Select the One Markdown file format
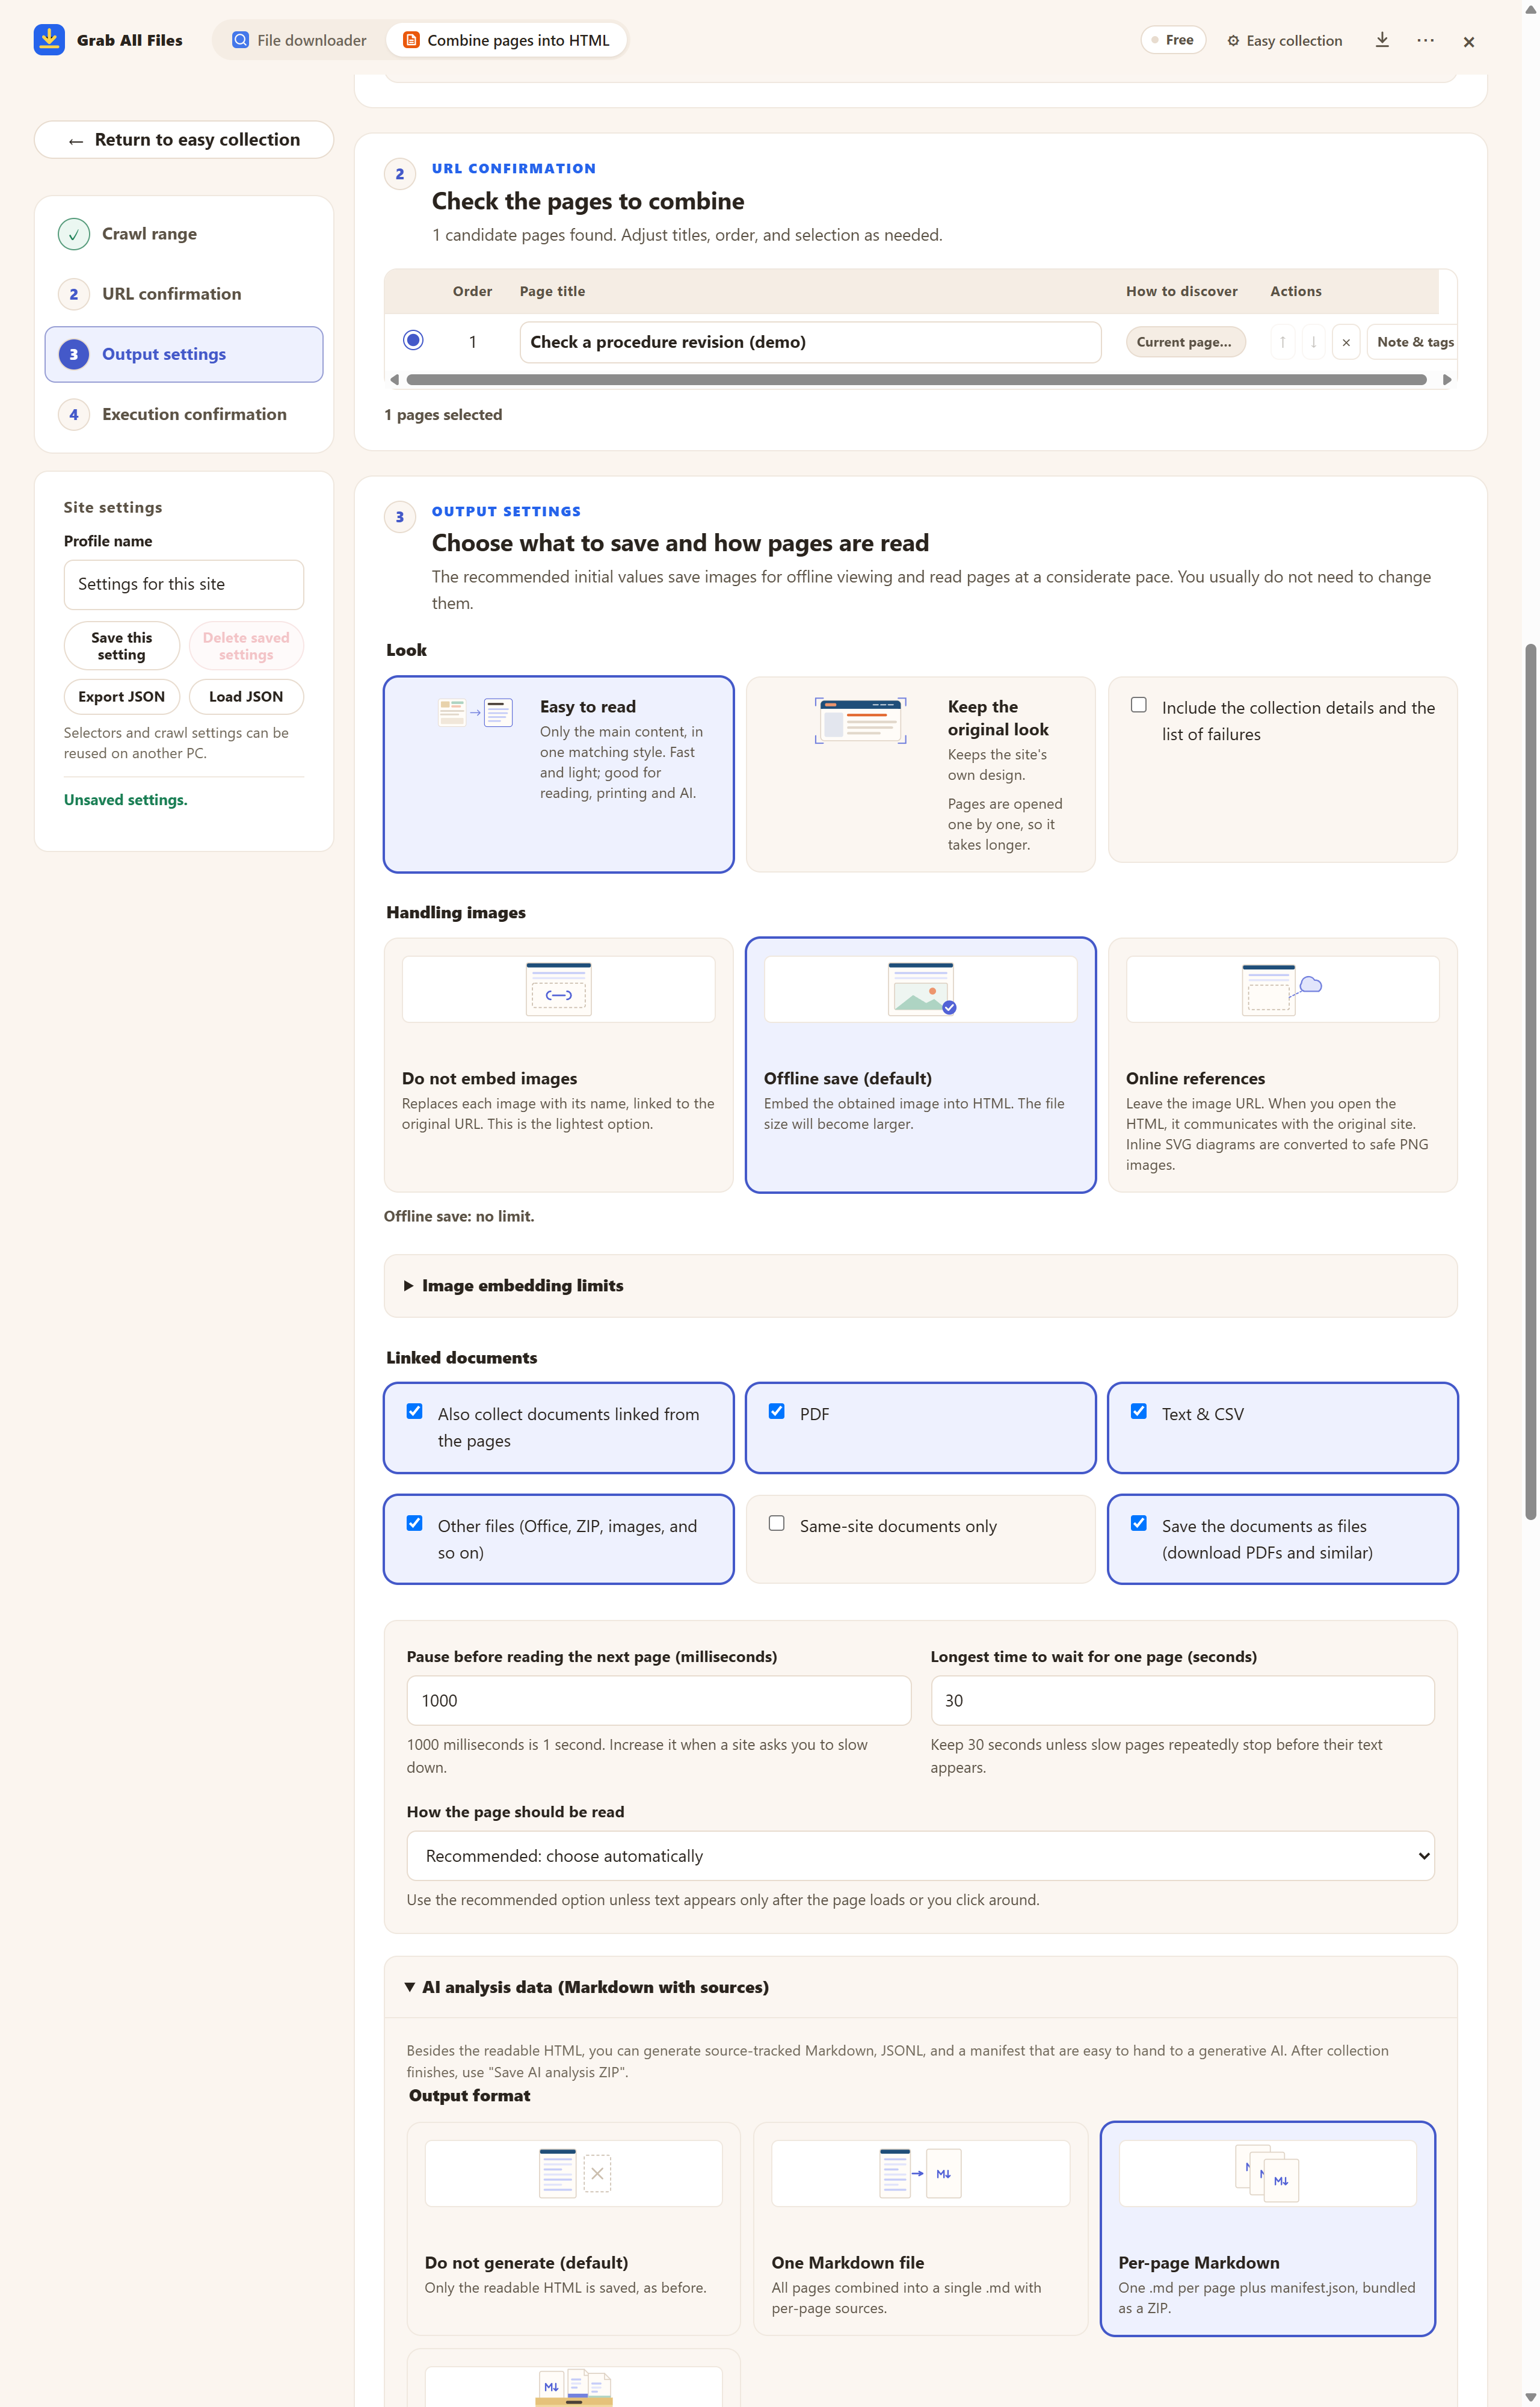1540x2407 pixels. pyautogui.click(x=920, y=2228)
